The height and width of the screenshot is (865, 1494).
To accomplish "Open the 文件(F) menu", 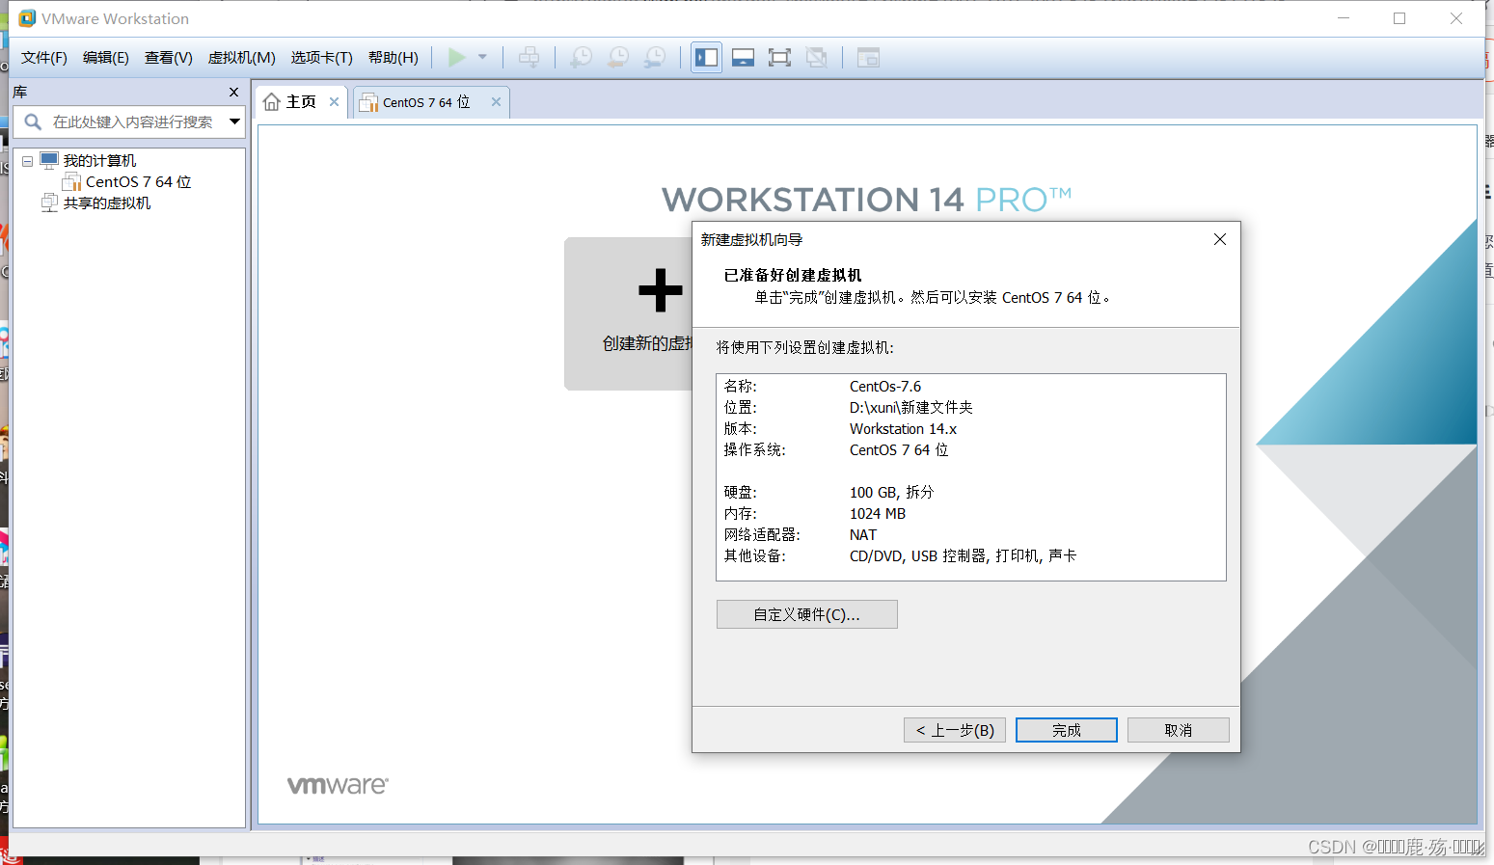I will (44, 58).
